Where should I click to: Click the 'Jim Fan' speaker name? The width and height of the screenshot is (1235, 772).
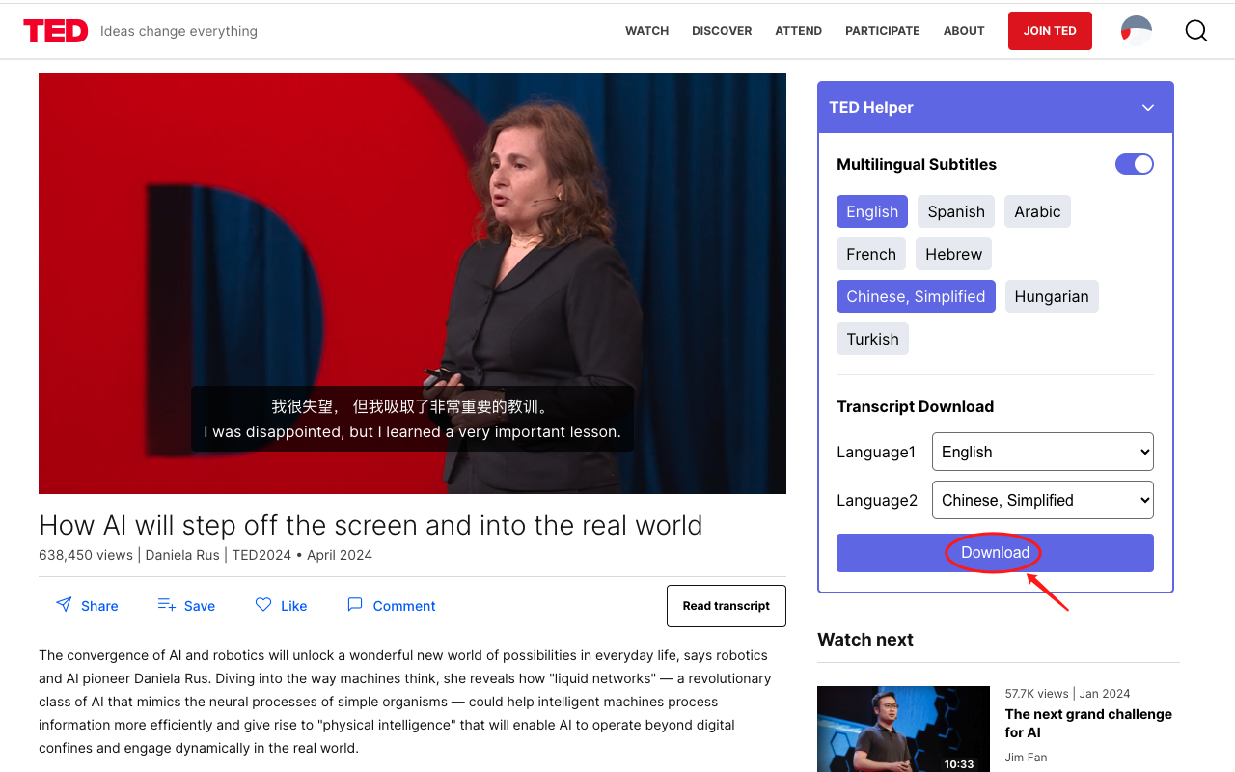point(1026,758)
